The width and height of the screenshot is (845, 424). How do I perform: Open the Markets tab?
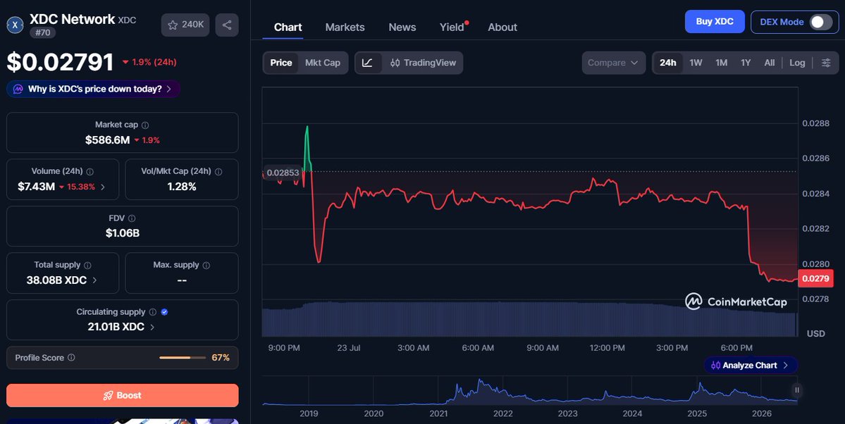pyautogui.click(x=345, y=27)
